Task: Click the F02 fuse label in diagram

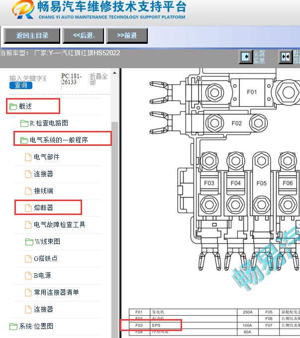Action: point(237,123)
